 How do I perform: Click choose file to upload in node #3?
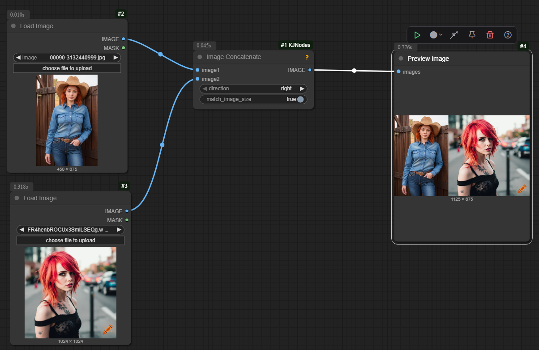[x=70, y=240]
